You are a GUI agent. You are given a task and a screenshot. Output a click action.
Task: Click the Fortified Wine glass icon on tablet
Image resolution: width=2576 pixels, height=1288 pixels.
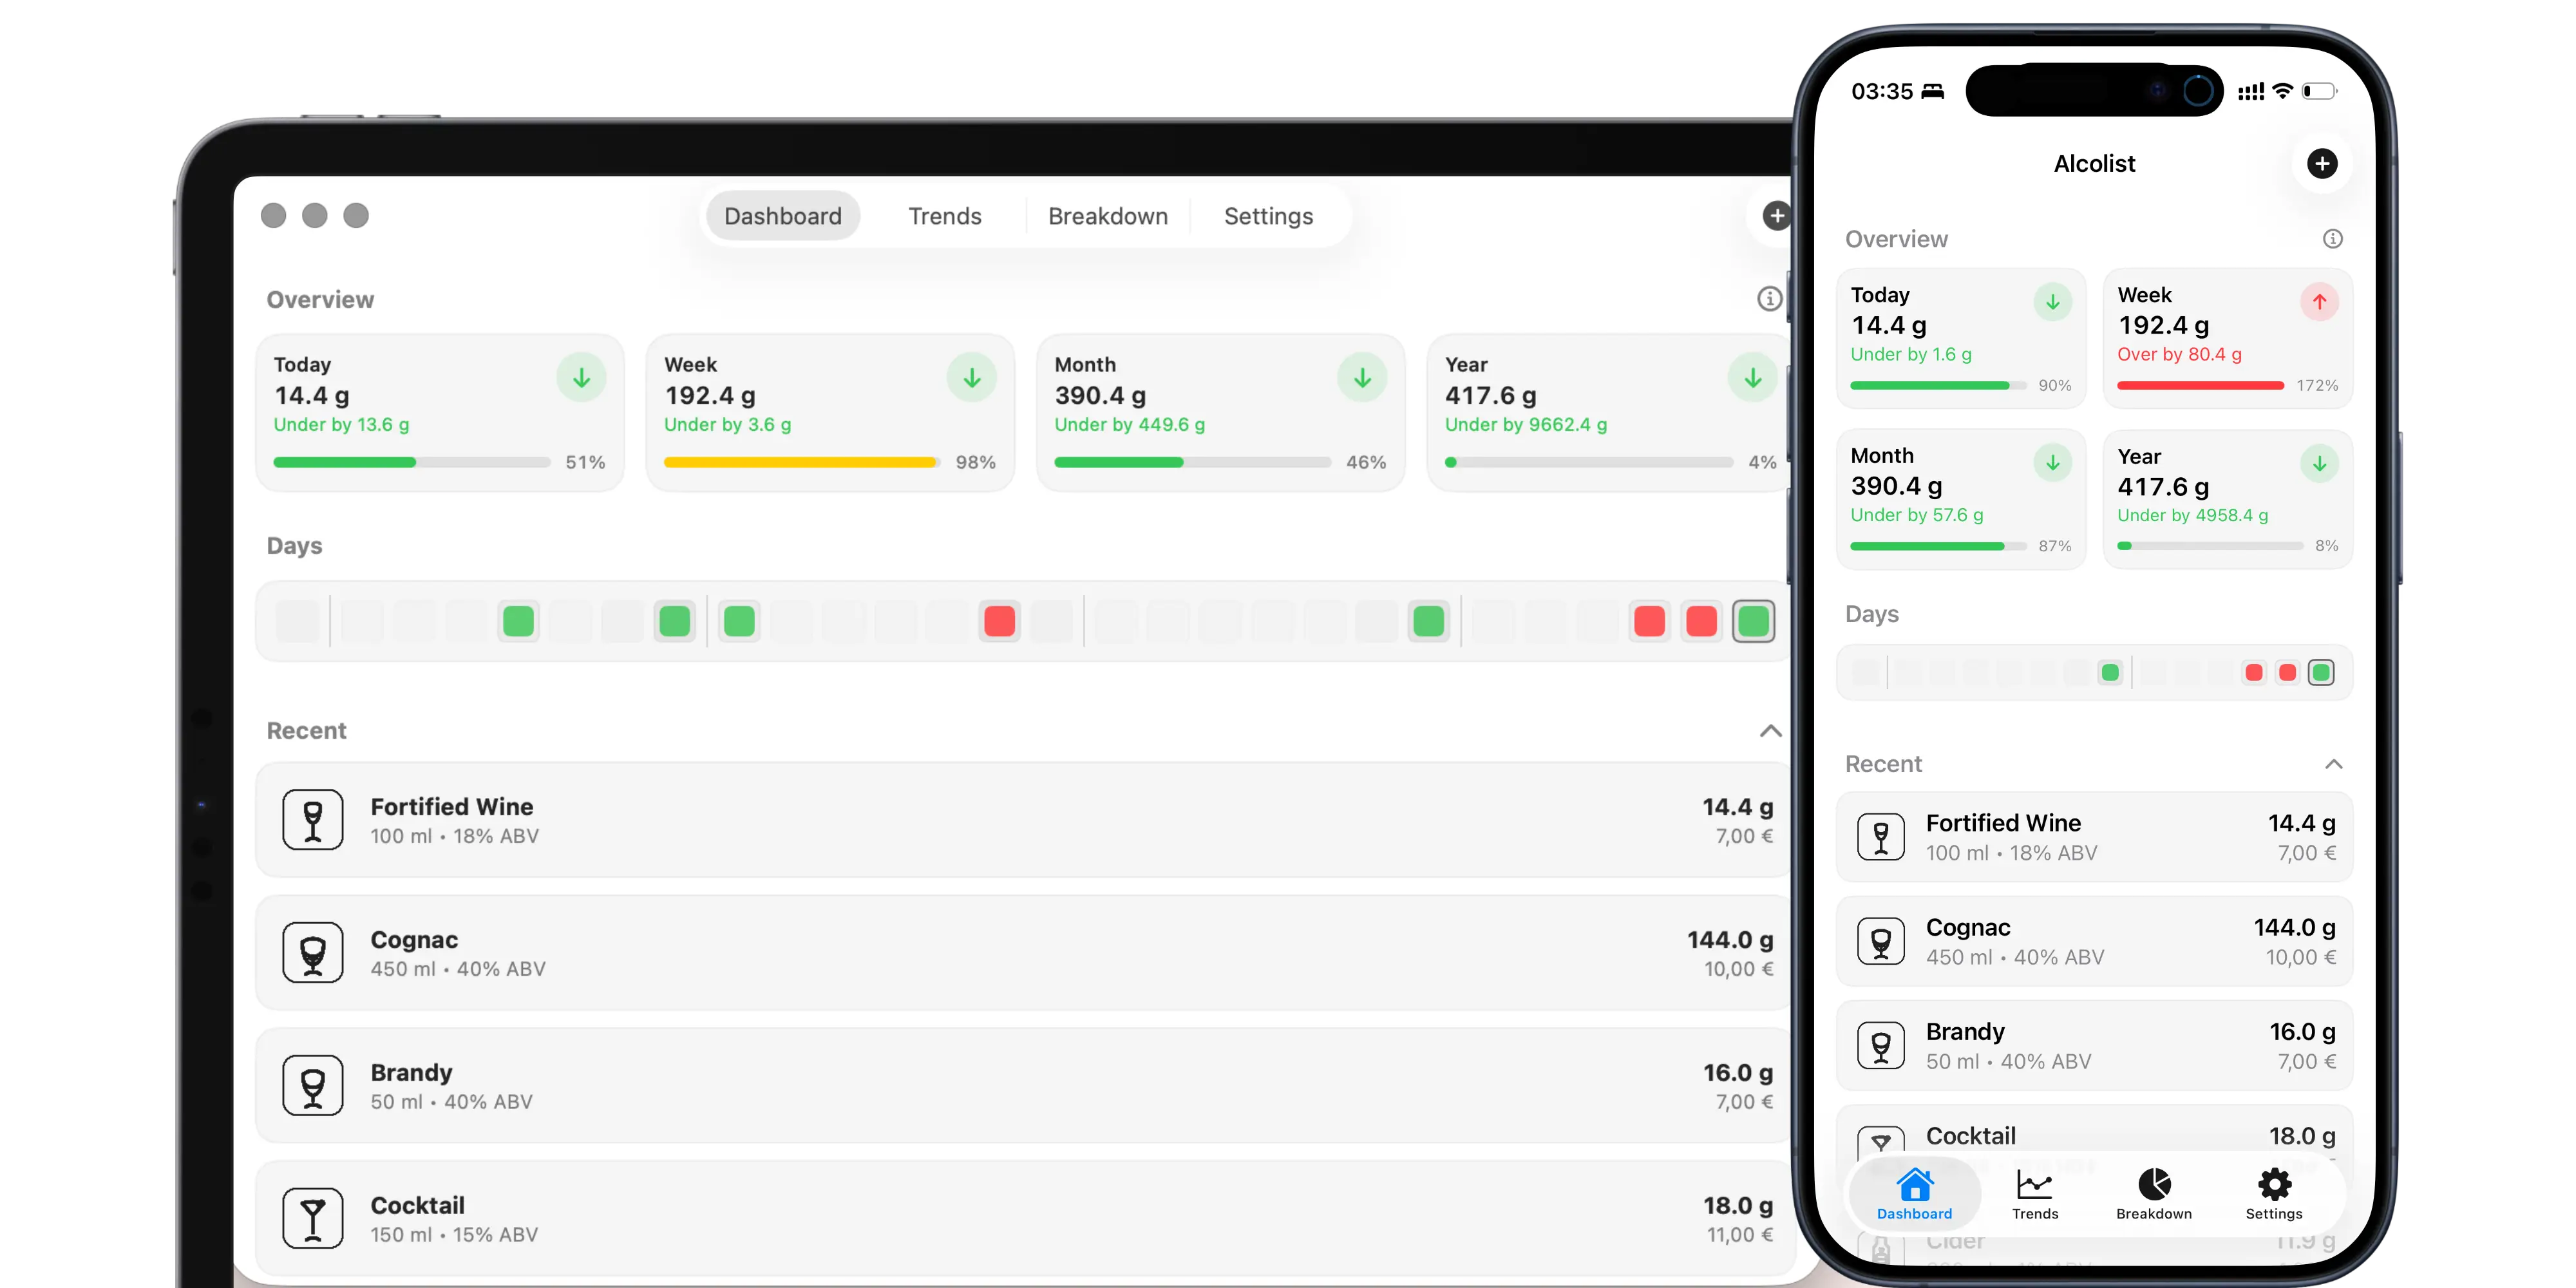pos(313,820)
